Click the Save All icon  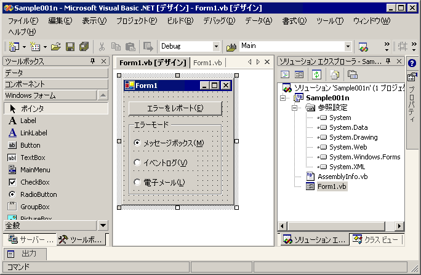[x=84, y=47]
